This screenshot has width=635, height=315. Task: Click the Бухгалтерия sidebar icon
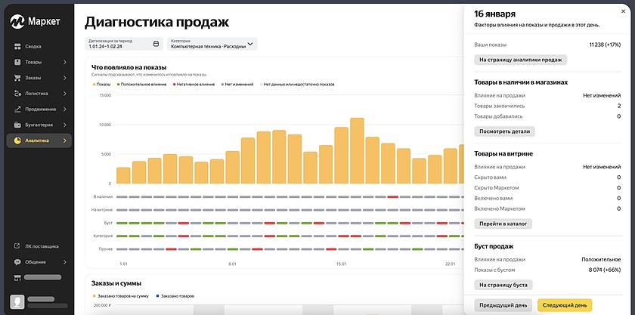[17, 125]
